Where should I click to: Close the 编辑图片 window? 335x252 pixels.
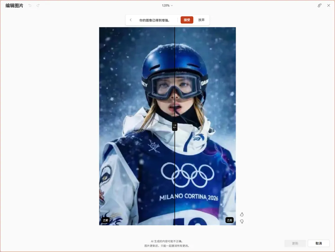(x=328, y=6)
